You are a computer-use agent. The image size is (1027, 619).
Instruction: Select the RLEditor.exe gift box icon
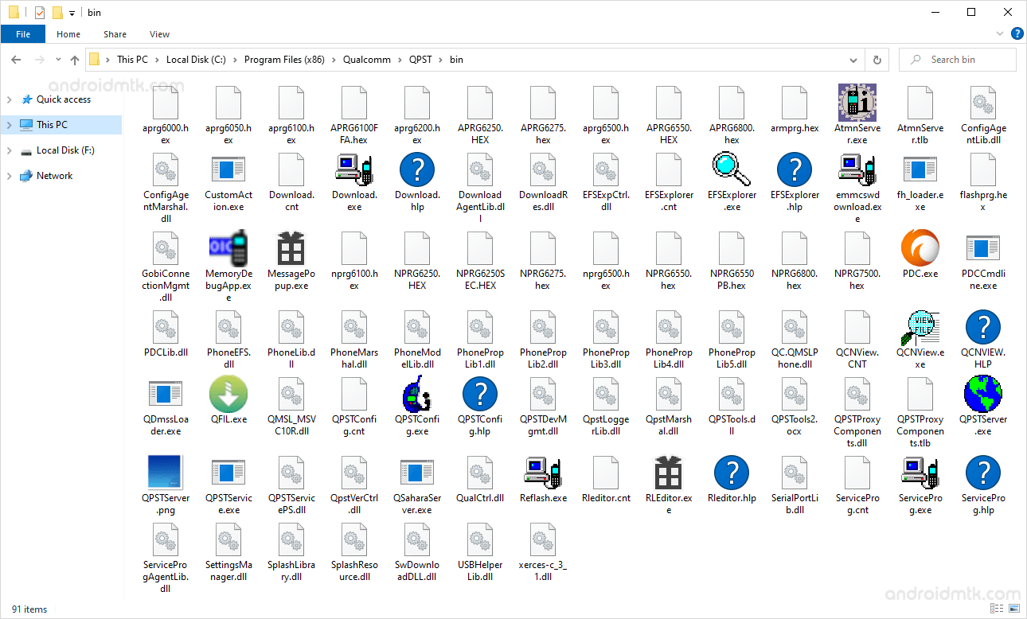pos(669,473)
